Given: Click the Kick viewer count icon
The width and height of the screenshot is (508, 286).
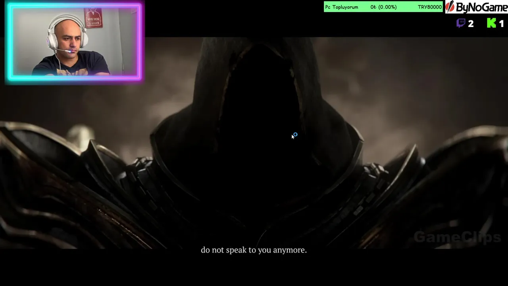Looking at the screenshot, I should (x=491, y=23).
